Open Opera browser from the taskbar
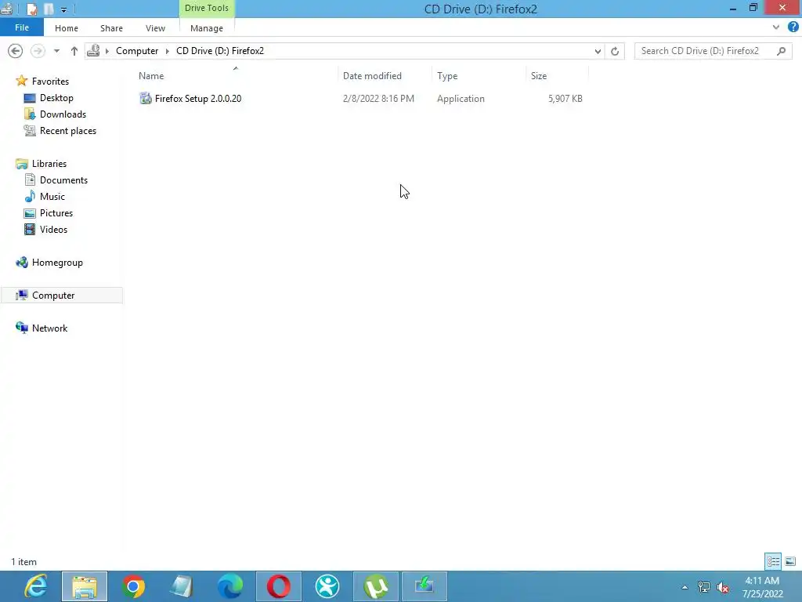This screenshot has width=802, height=602. [279, 586]
